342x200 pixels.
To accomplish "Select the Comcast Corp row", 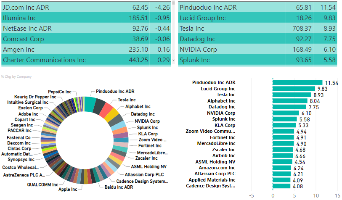I will [86, 39].
